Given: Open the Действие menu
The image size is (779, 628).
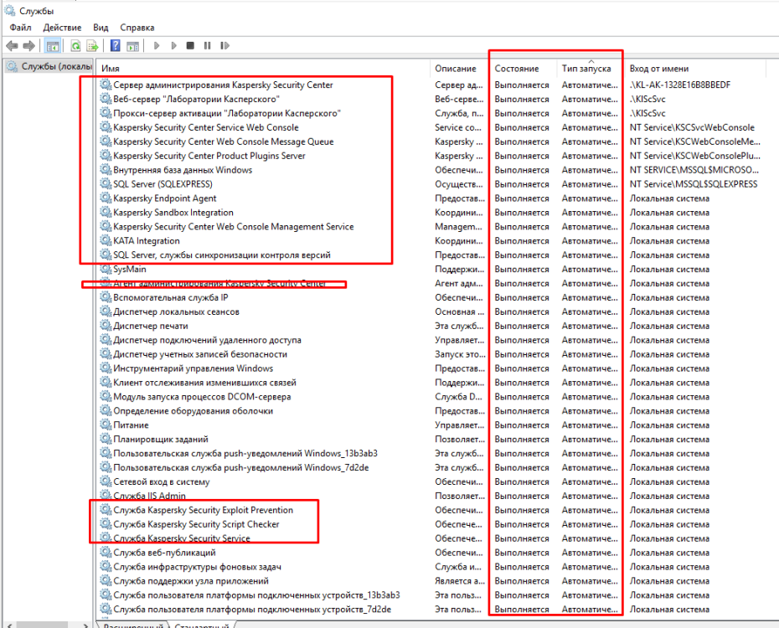Looking at the screenshot, I should point(62,28).
